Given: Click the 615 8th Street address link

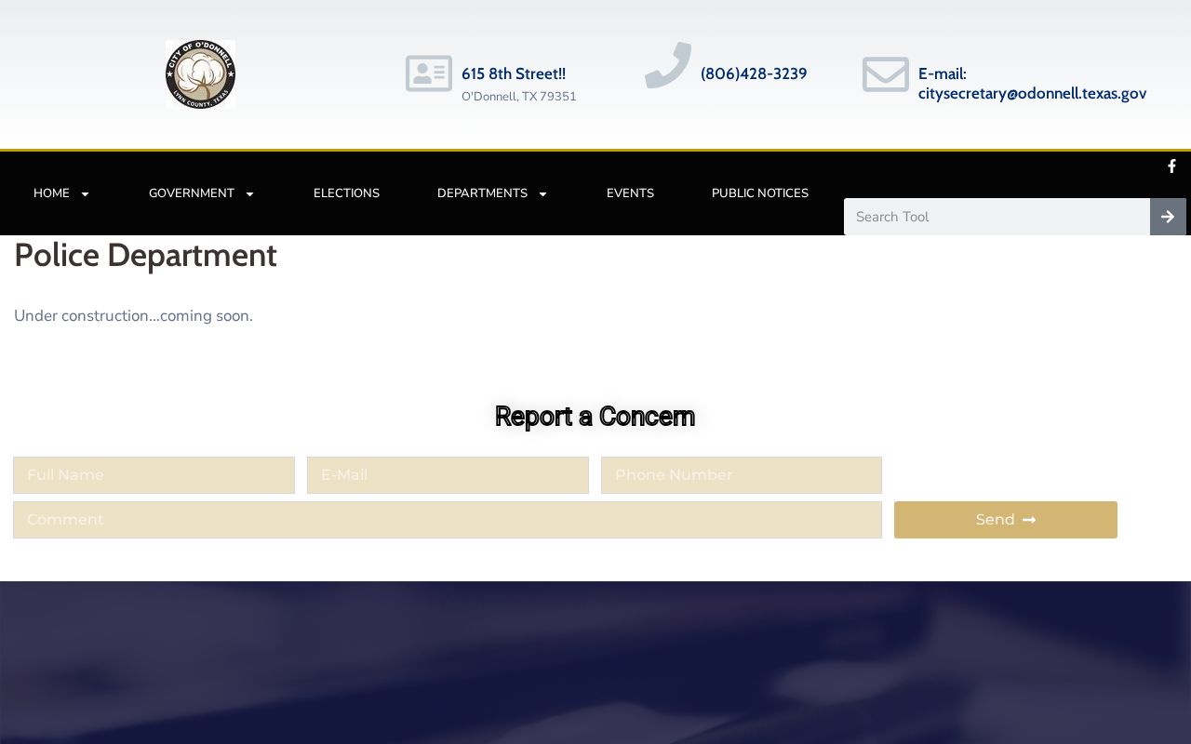Looking at the screenshot, I should click(514, 73).
